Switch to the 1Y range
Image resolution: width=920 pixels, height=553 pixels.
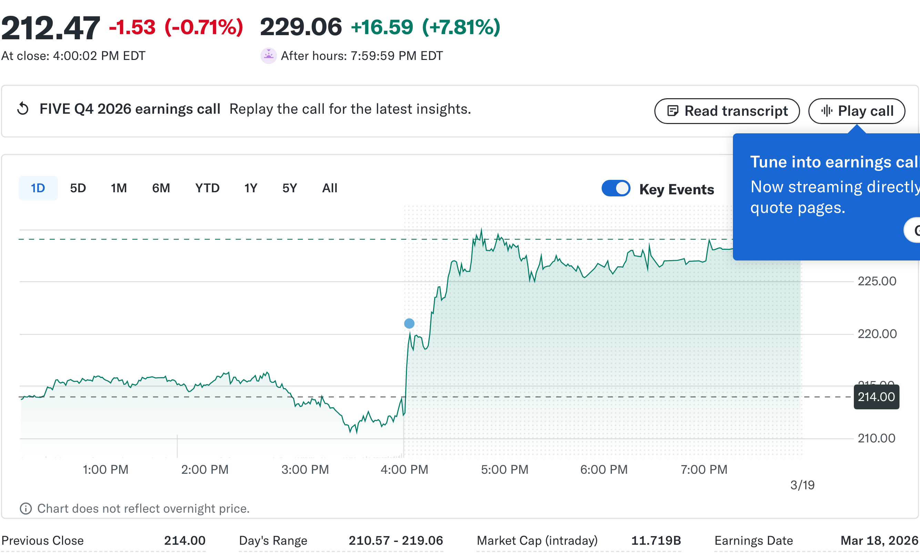click(x=251, y=188)
